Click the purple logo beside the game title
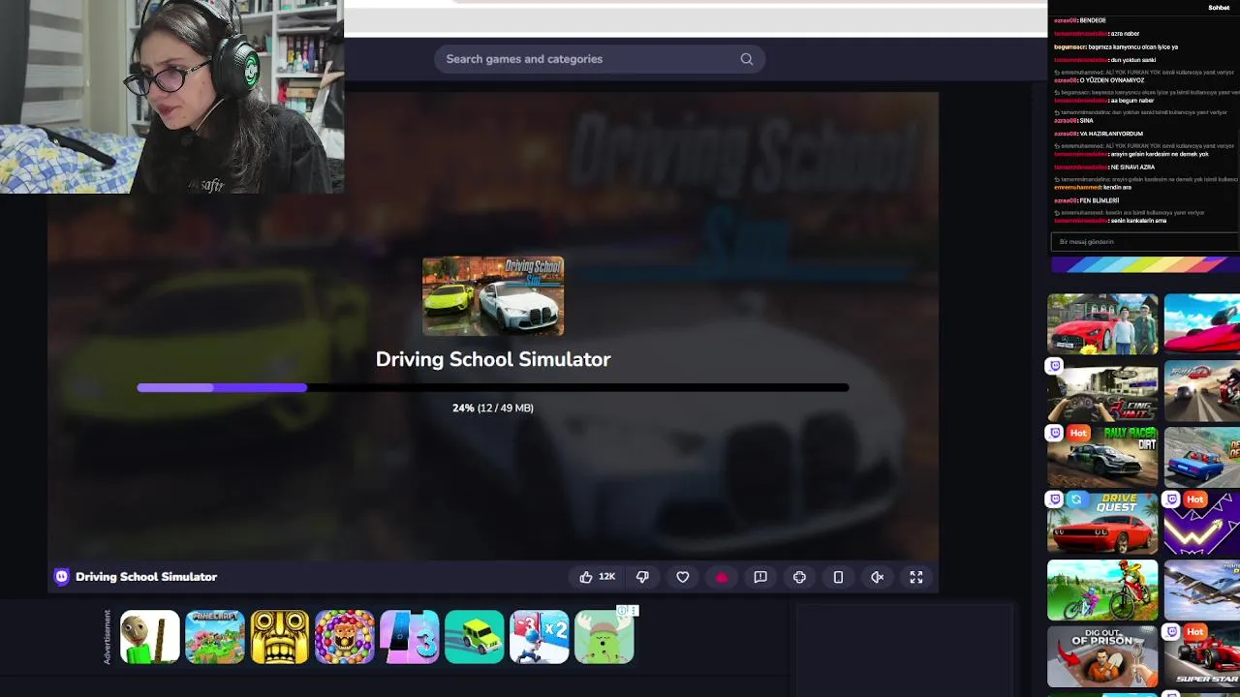The image size is (1240, 697). click(x=62, y=577)
